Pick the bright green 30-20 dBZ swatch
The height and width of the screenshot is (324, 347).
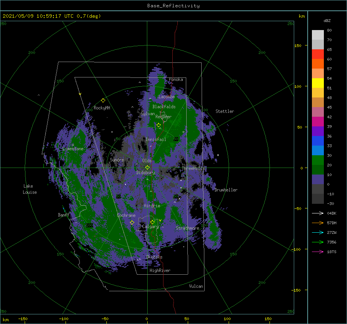[x=318, y=160]
